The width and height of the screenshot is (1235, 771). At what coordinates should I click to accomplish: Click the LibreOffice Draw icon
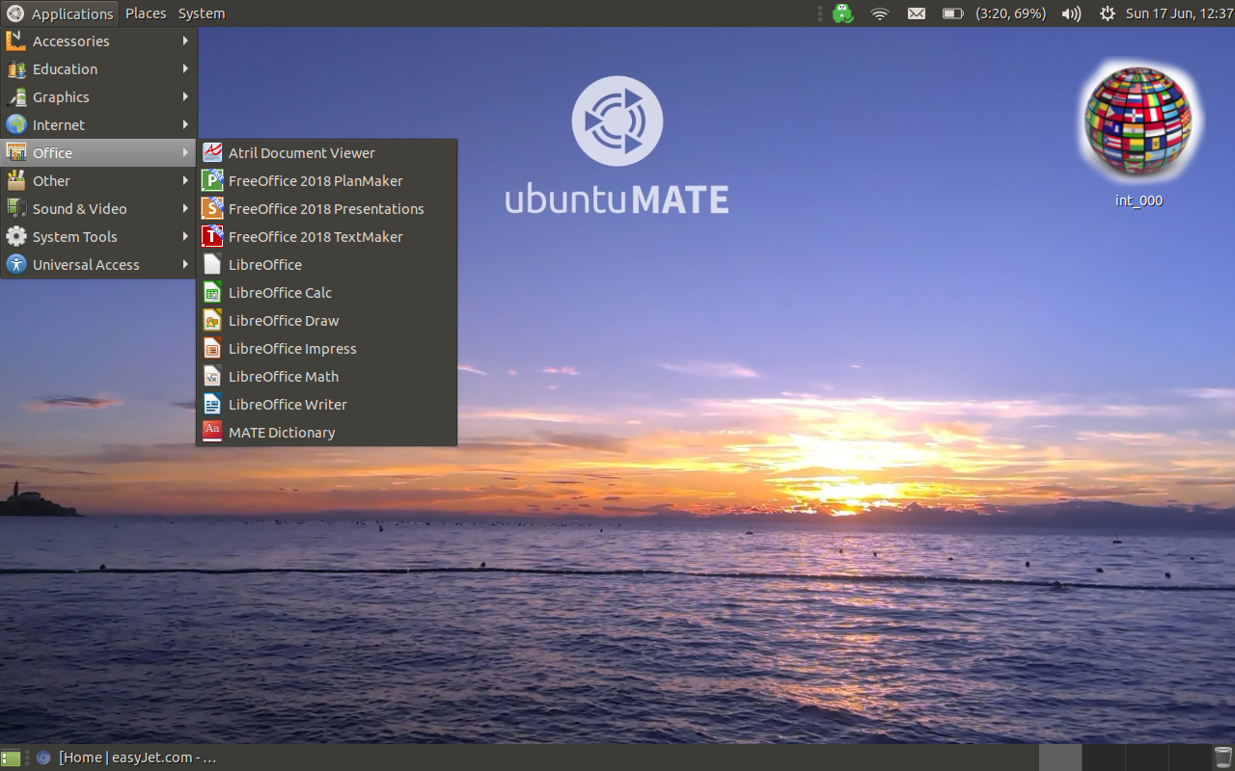coord(212,321)
